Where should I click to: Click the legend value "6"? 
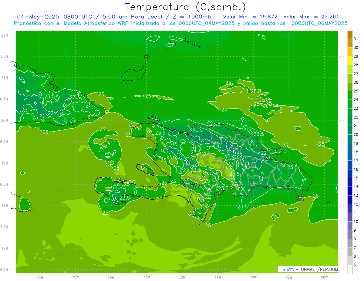click(x=355, y=256)
